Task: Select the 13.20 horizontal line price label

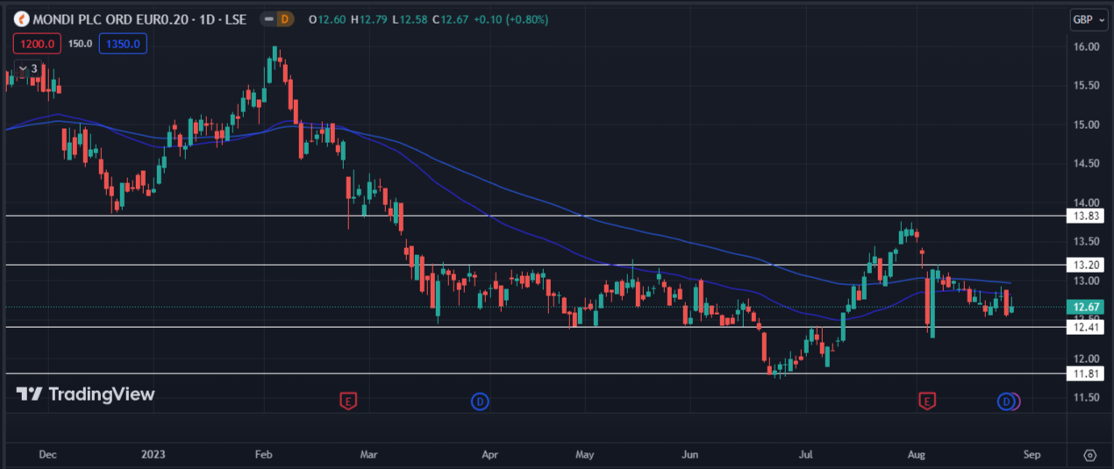Action: pyautogui.click(x=1087, y=265)
